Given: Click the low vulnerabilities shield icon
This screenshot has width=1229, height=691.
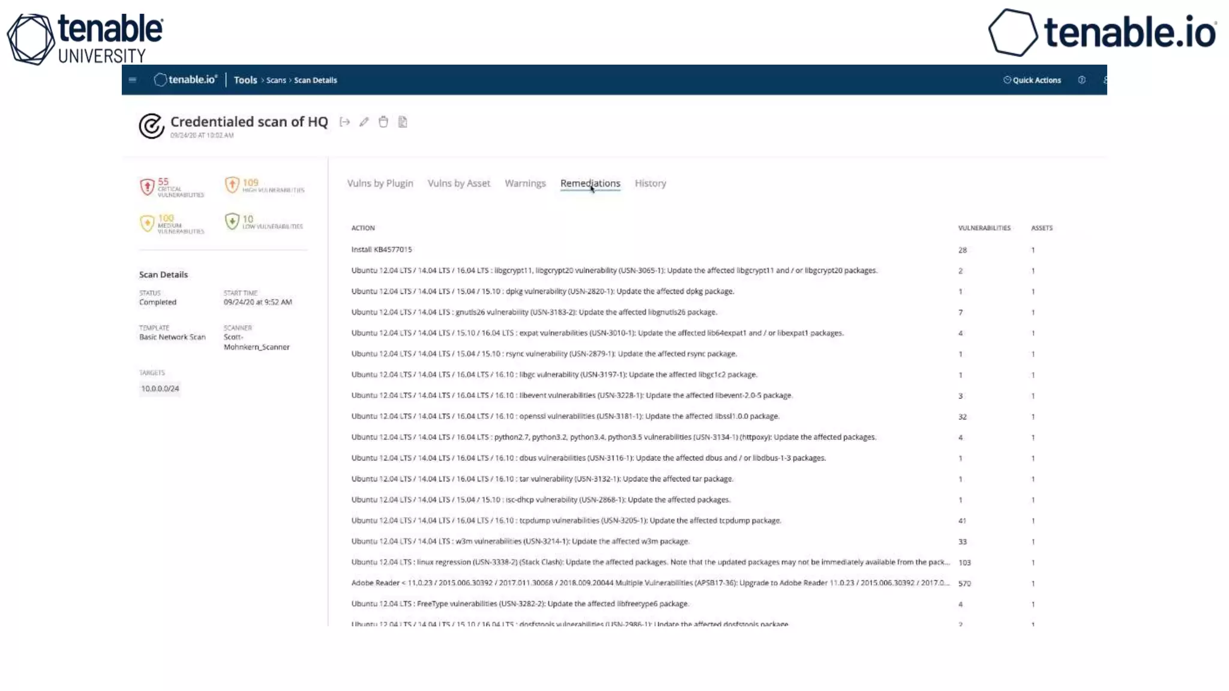Looking at the screenshot, I should tap(232, 221).
